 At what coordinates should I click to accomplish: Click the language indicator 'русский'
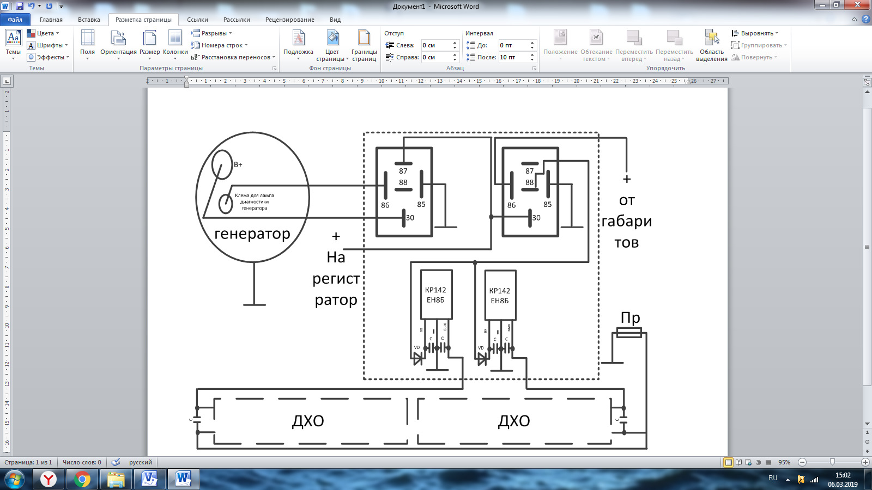click(x=141, y=462)
